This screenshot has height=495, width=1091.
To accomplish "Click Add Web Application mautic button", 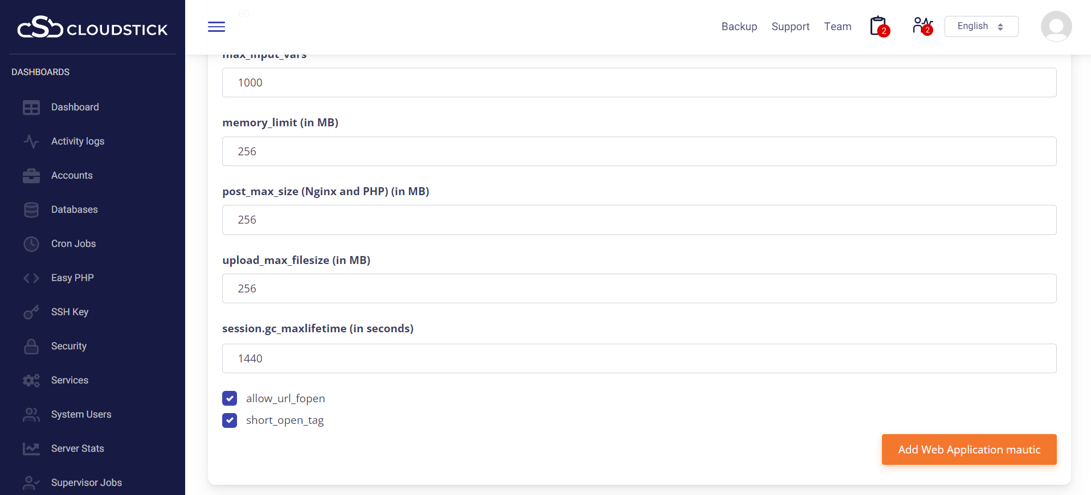I will (x=969, y=449).
